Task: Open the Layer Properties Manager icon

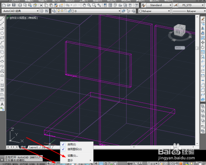Action: point(54,11)
